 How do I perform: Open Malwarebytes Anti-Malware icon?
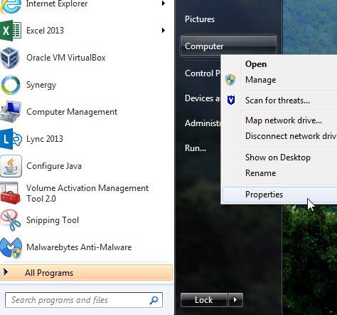click(x=11, y=247)
